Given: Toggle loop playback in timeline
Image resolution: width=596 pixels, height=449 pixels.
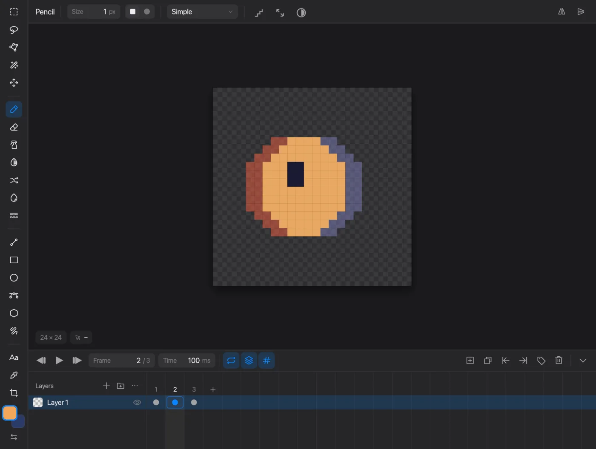Looking at the screenshot, I should click(x=231, y=361).
